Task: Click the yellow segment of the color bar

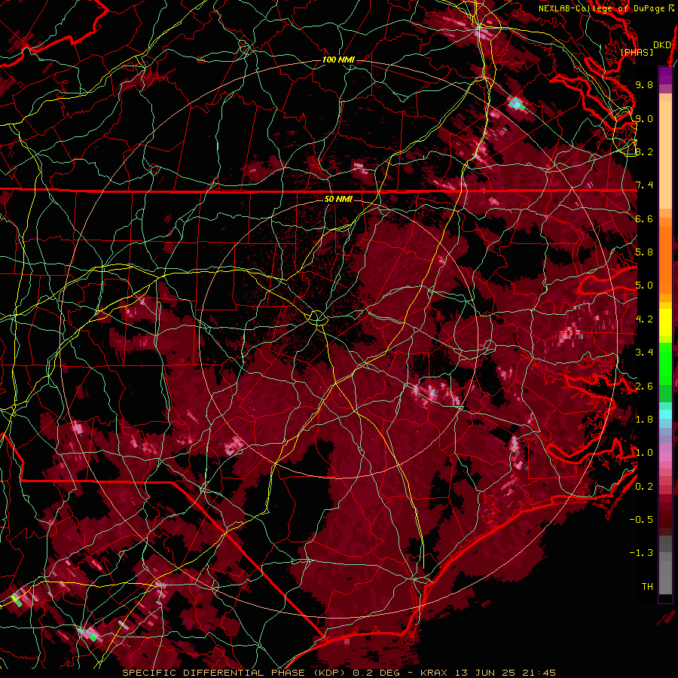Action: tap(665, 322)
